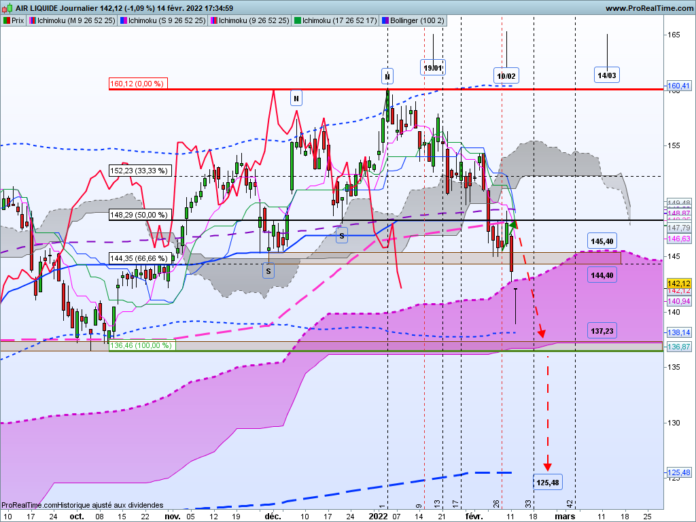Click the 10/02 date annotation box
The width and height of the screenshot is (696, 522).
(x=506, y=76)
